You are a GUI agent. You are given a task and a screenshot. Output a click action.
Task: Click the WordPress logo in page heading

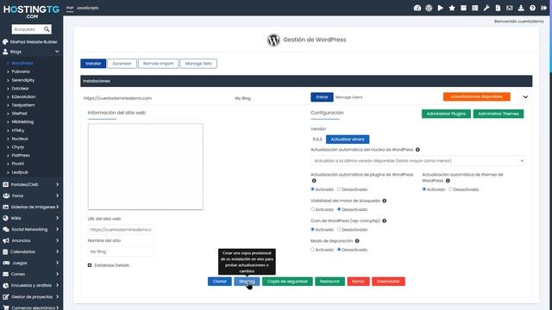click(x=273, y=40)
